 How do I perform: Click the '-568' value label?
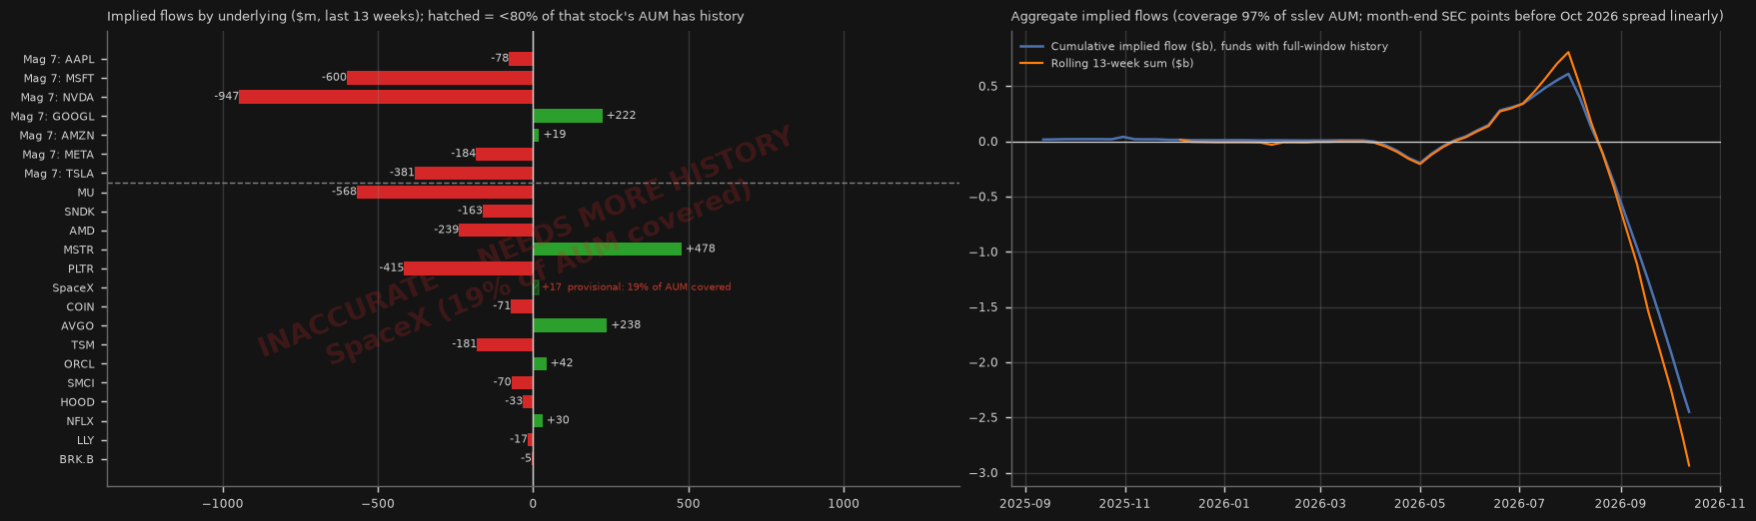point(344,193)
